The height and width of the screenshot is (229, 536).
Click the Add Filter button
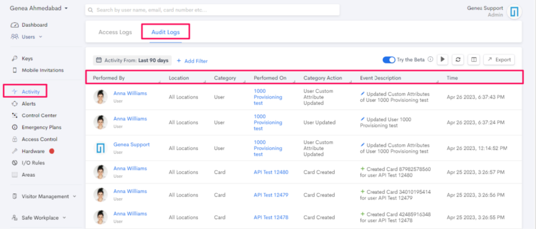[192, 61]
